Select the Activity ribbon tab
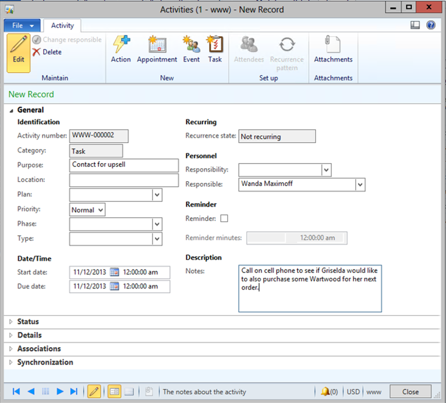The image size is (446, 403). [x=62, y=26]
